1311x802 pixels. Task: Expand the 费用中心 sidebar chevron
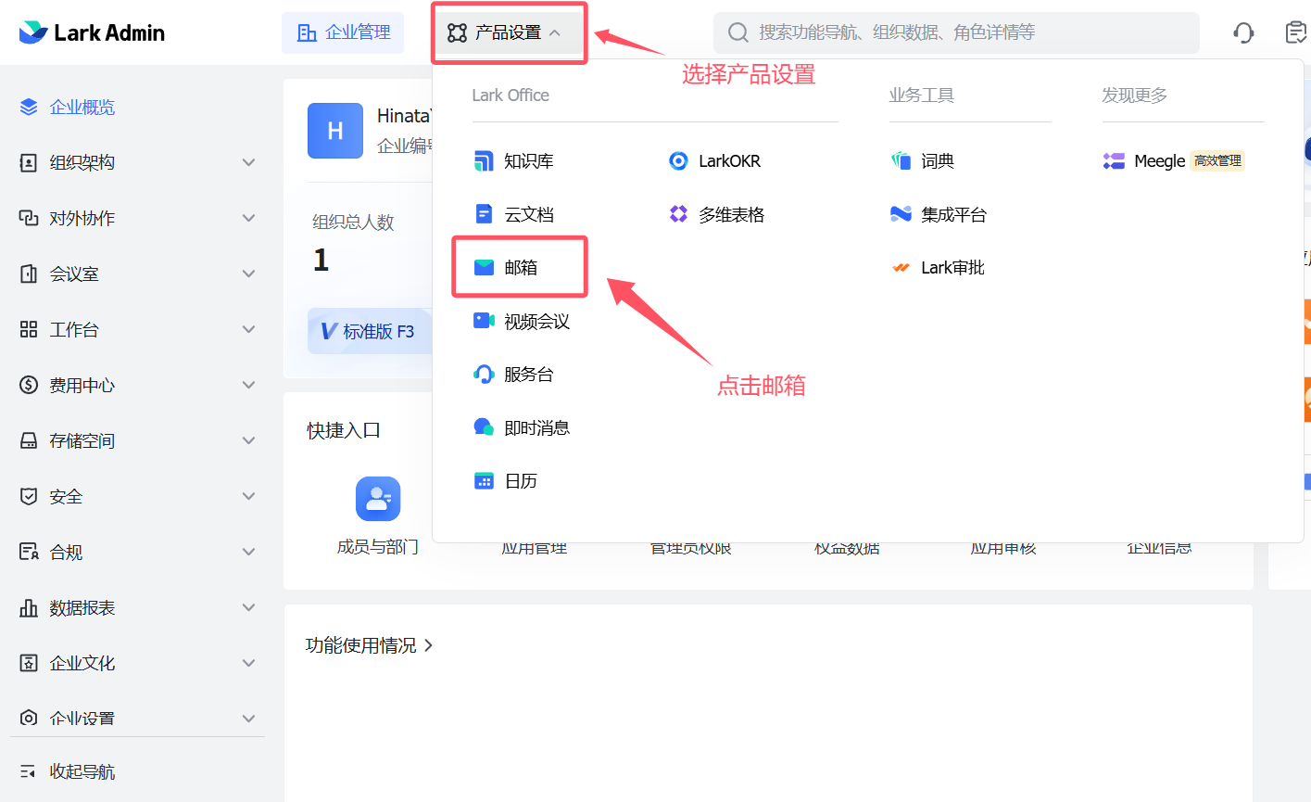coord(248,385)
